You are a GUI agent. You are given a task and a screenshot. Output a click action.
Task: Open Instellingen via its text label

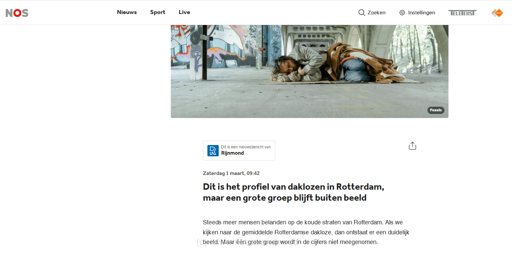click(x=421, y=13)
